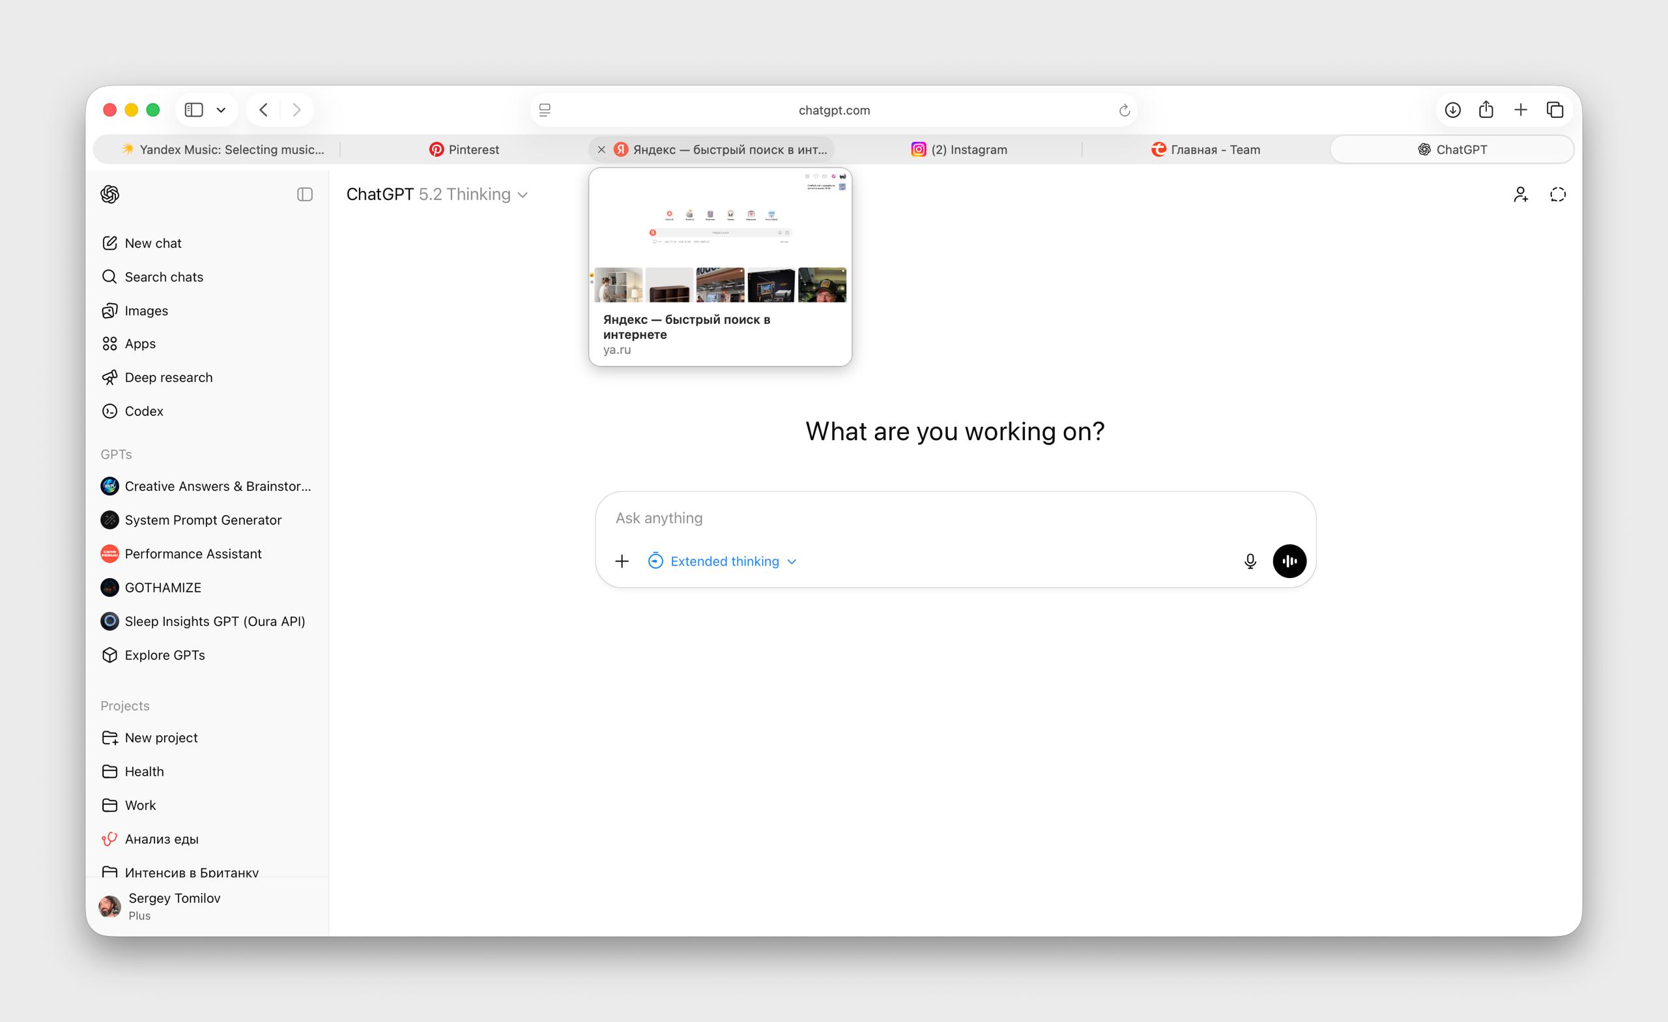Open the Work project folder

(x=207, y=806)
